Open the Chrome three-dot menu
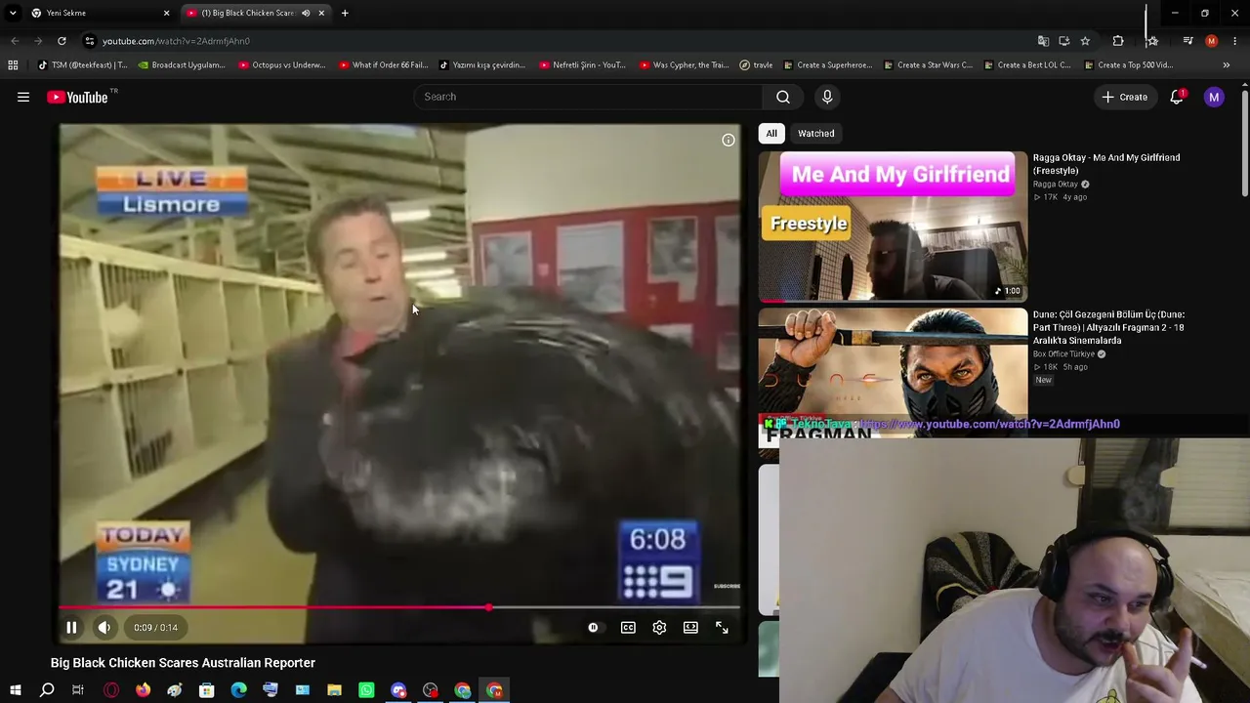Screen dimensions: 1250x703 (x=1235, y=41)
